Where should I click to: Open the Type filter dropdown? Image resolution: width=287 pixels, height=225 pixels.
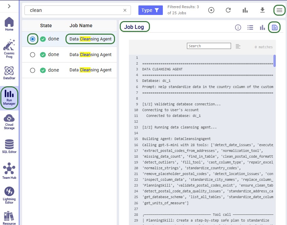coord(151,10)
